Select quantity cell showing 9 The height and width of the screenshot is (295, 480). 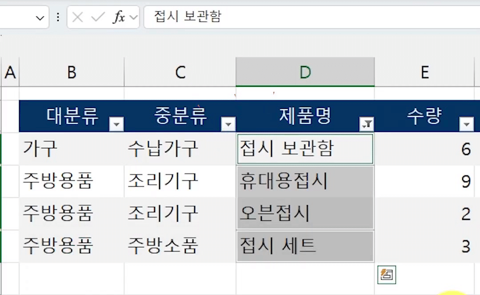425,181
